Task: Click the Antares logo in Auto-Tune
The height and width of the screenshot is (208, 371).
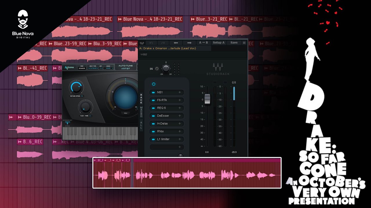Action: [x=69, y=68]
